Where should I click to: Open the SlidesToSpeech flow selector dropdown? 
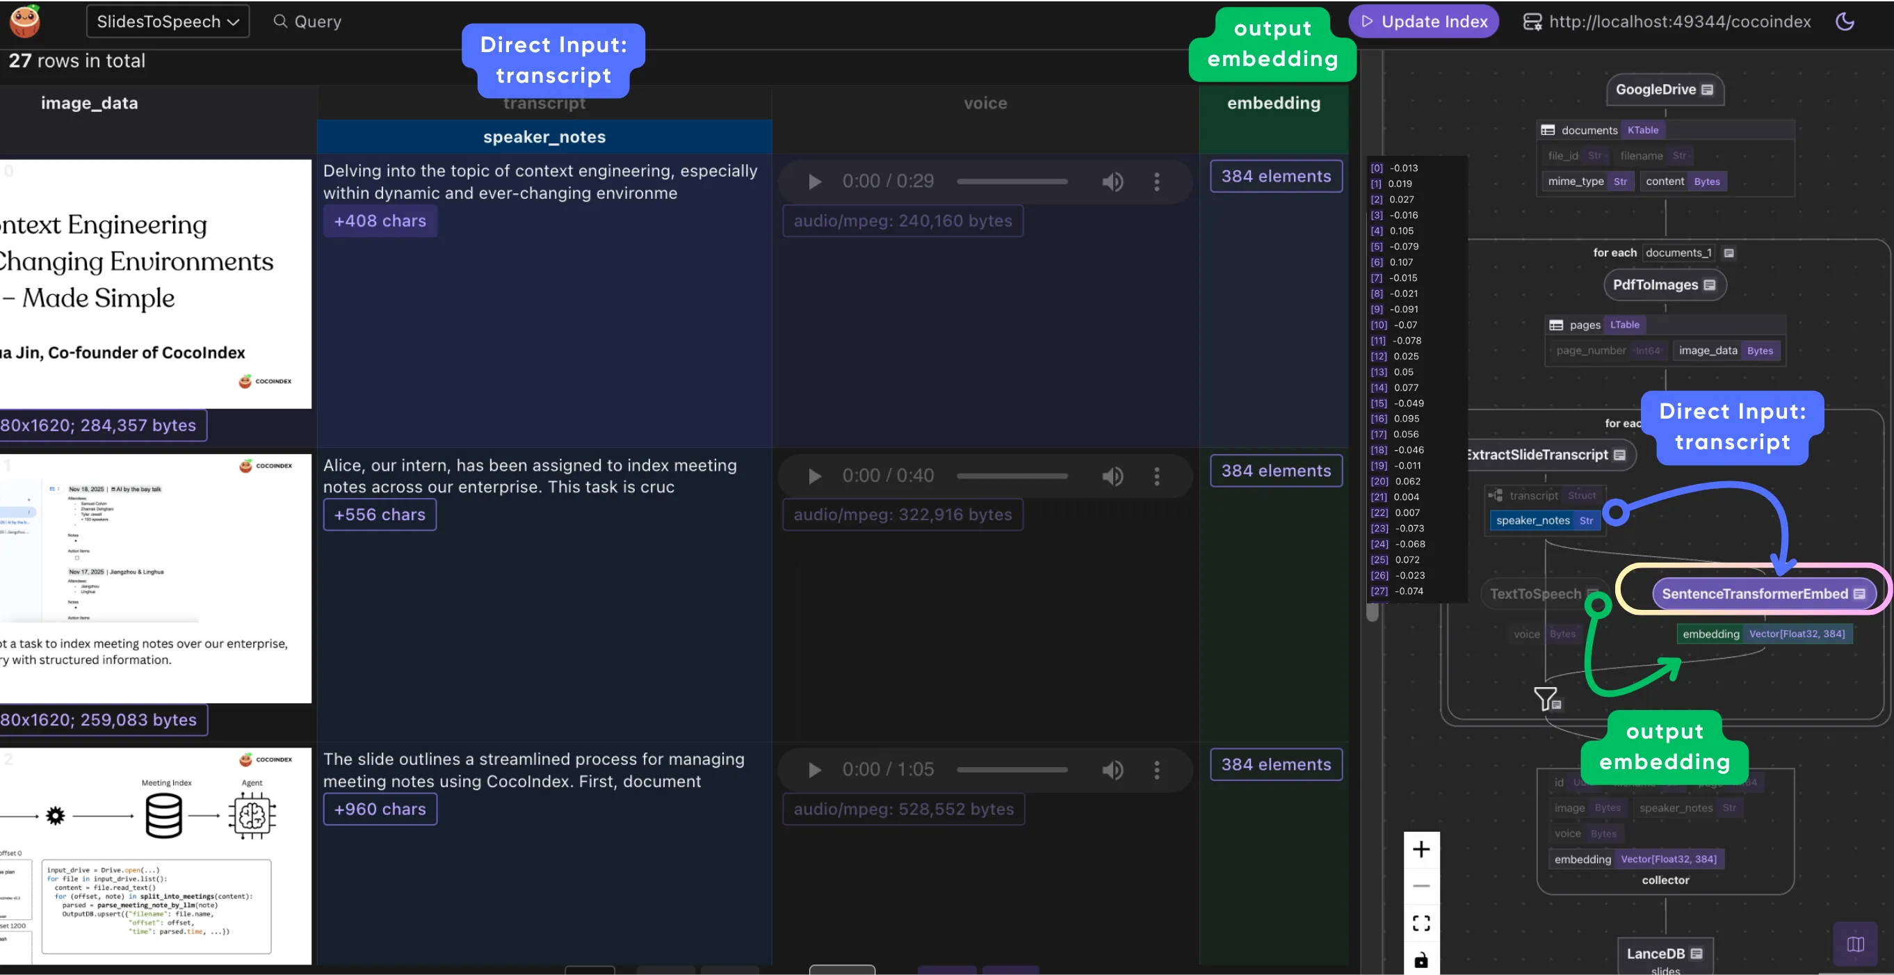[x=167, y=21]
